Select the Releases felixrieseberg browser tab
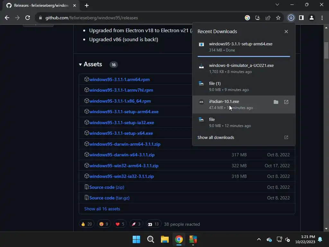329x247 pixels. (41, 5)
